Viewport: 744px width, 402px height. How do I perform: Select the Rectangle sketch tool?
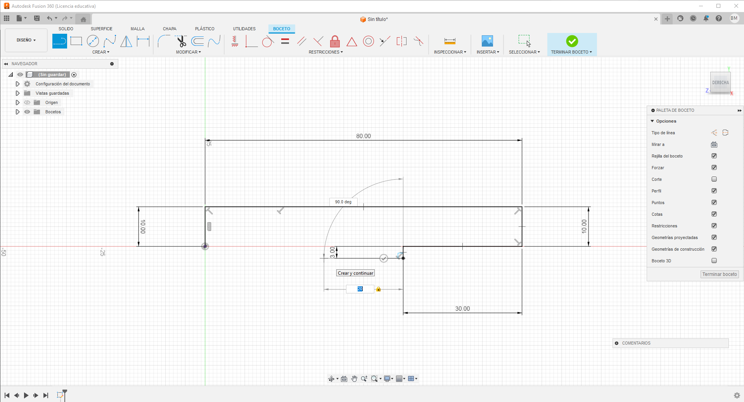tap(76, 41)
